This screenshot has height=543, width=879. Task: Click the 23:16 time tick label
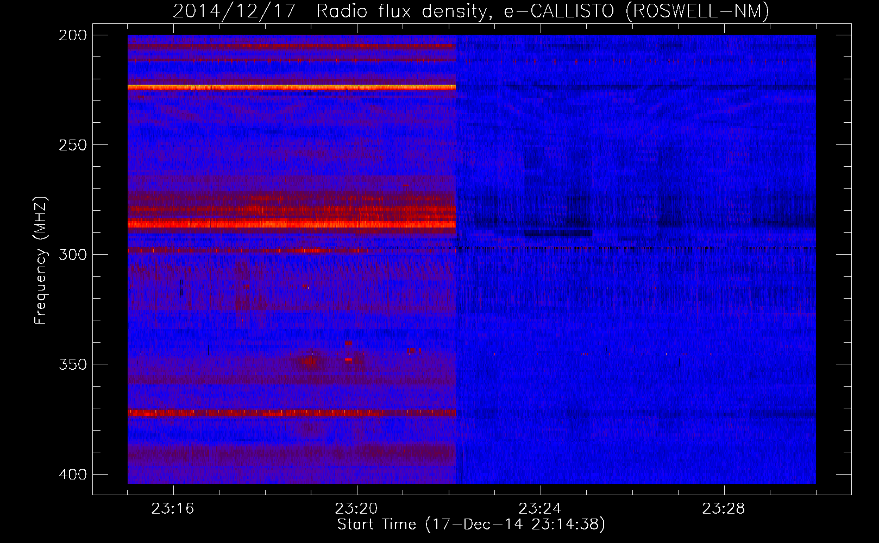(173, 509)
